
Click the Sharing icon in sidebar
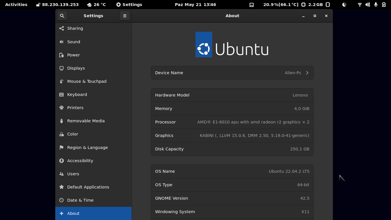click(x=62, y=28)
